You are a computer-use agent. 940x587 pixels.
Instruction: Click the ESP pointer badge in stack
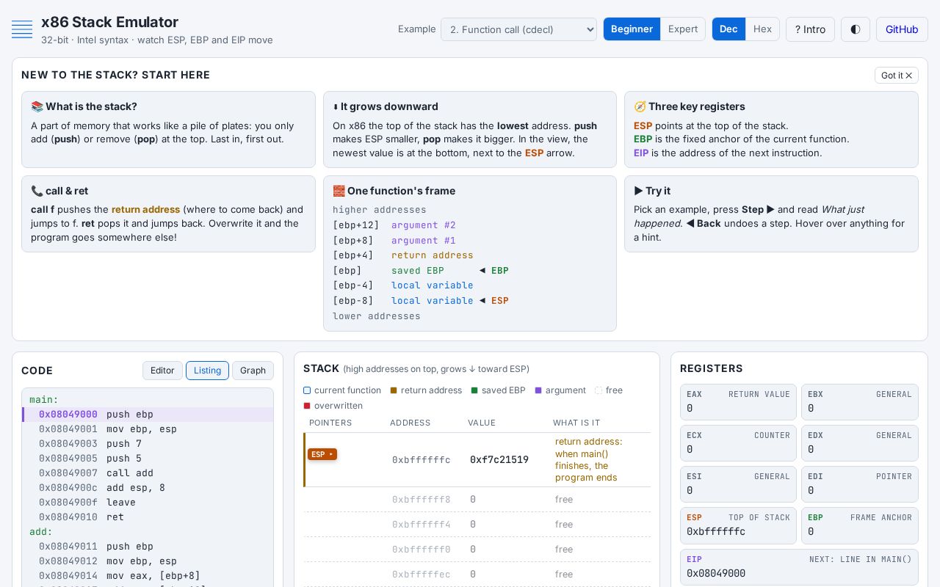[x=322, y=454]
